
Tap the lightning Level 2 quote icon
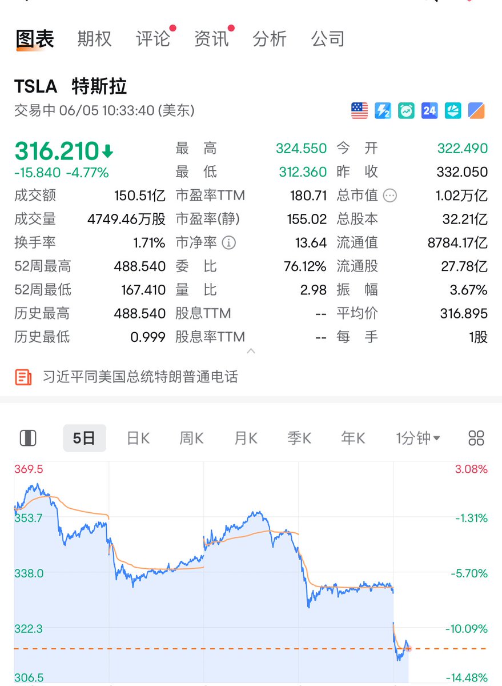pyautogui.click(x=383, y=110)
